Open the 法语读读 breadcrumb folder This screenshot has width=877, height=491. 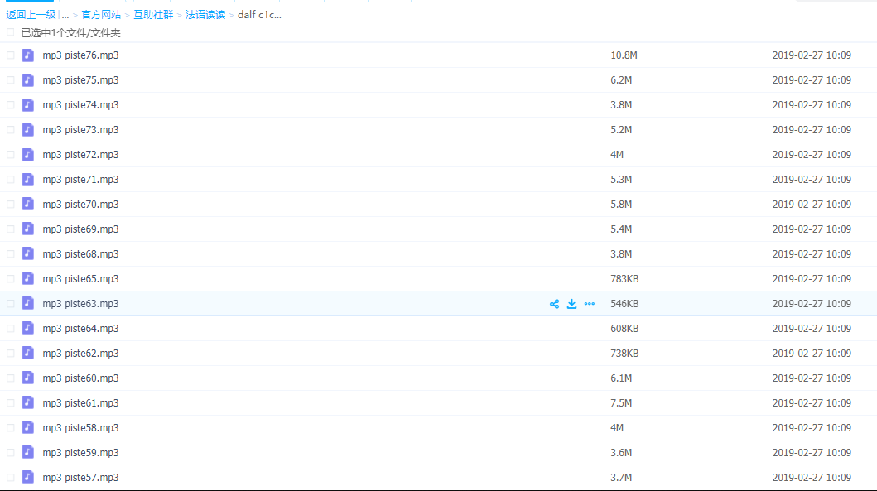(205, 15)
